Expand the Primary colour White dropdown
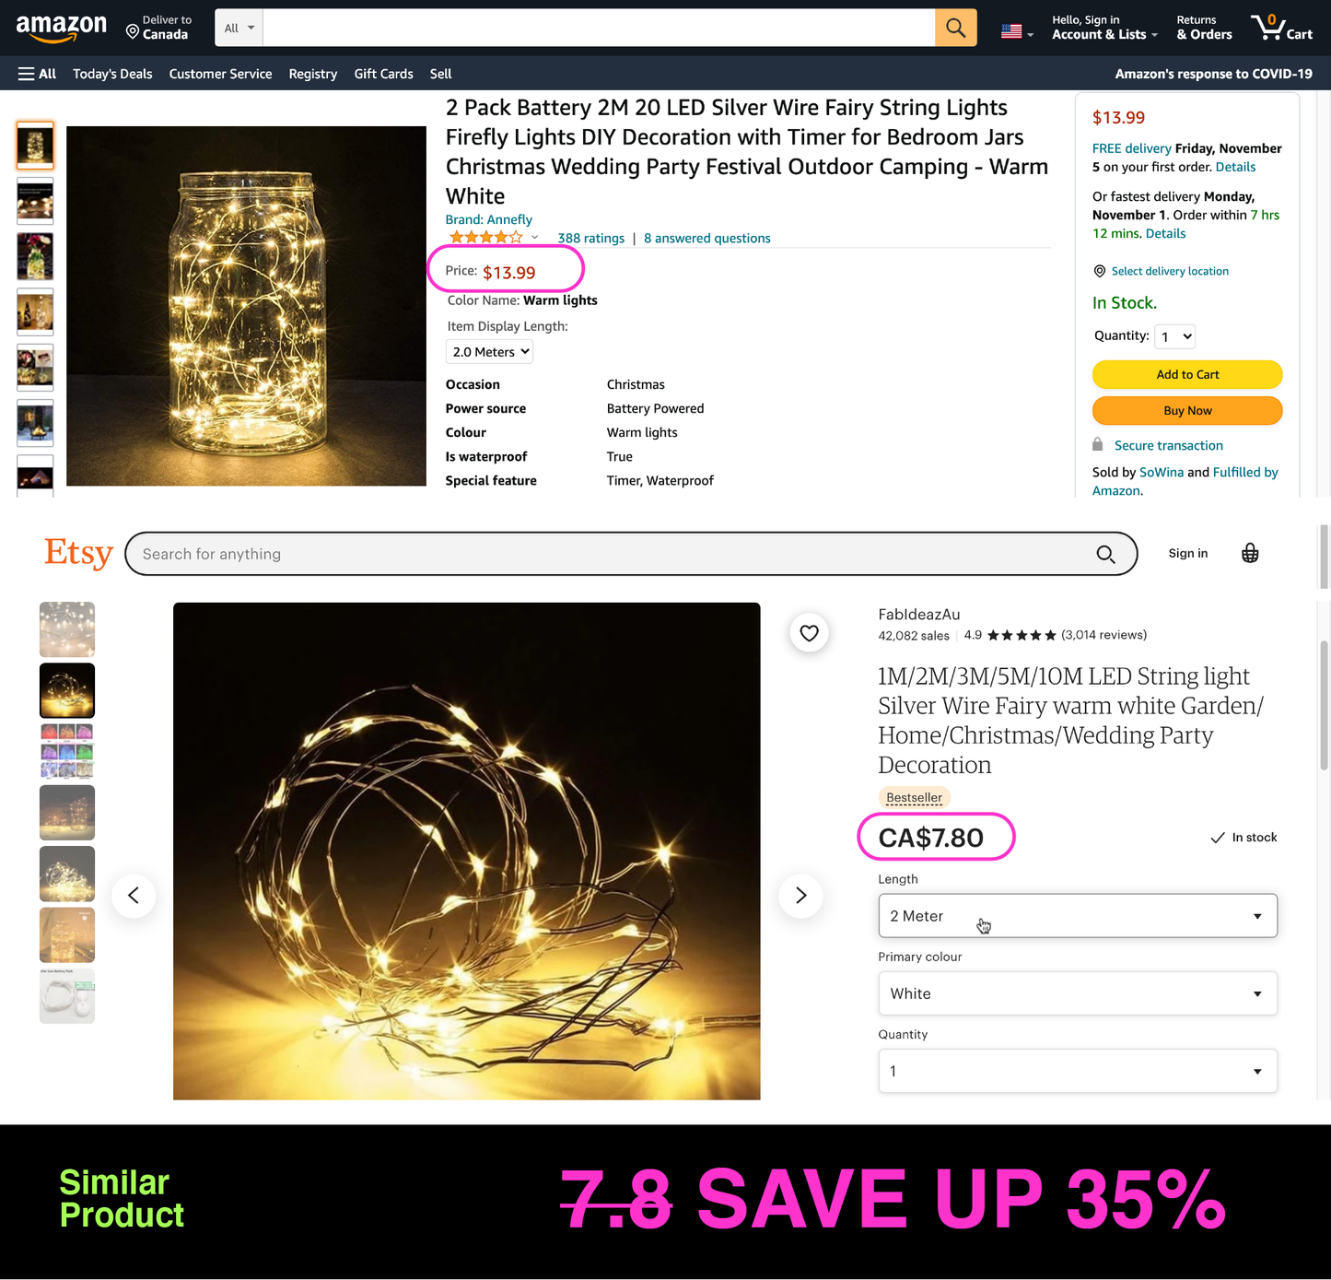The image size is (1331, 1280). [1078, 993]
